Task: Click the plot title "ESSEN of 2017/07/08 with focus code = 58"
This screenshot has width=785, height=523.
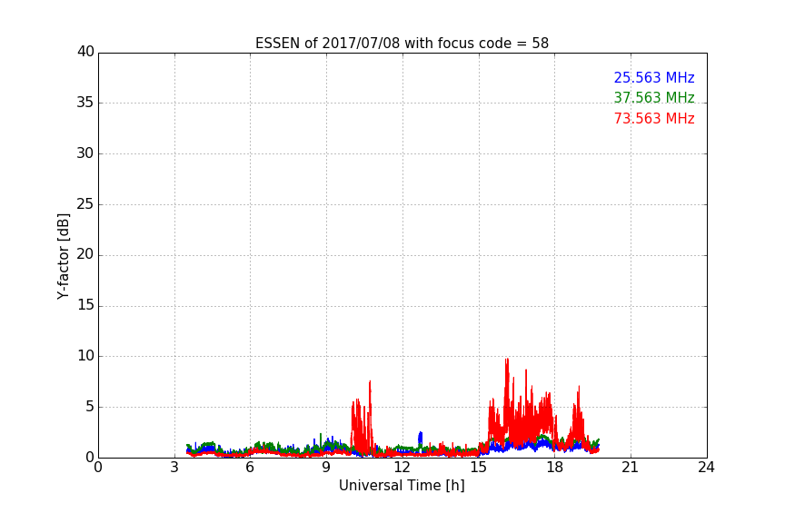Action: pos(402,44)
